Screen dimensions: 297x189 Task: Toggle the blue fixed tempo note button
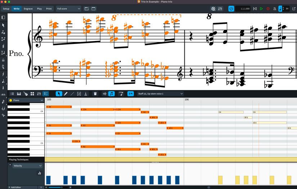coord(280,9)
